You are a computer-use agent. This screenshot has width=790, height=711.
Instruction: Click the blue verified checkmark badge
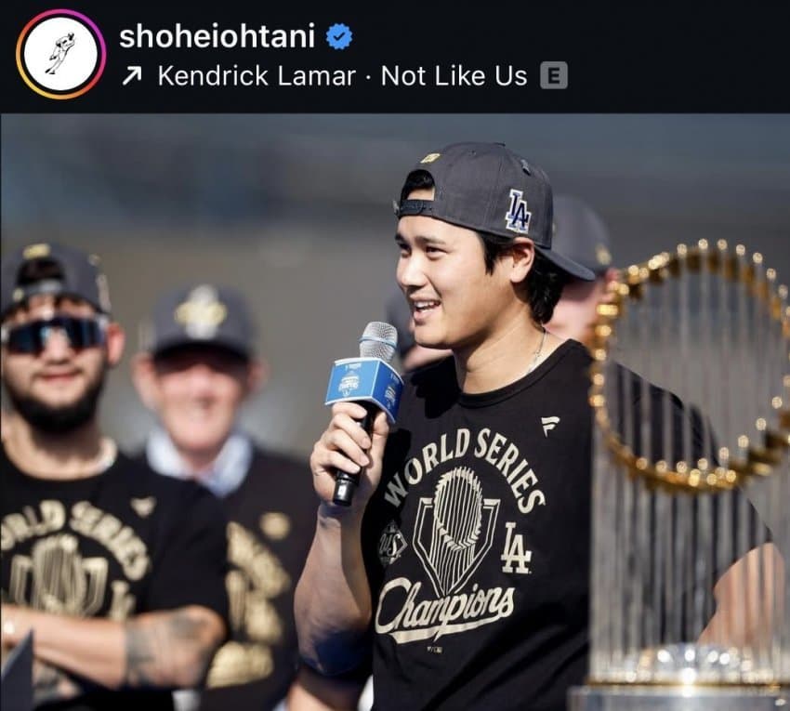[339, 37]
